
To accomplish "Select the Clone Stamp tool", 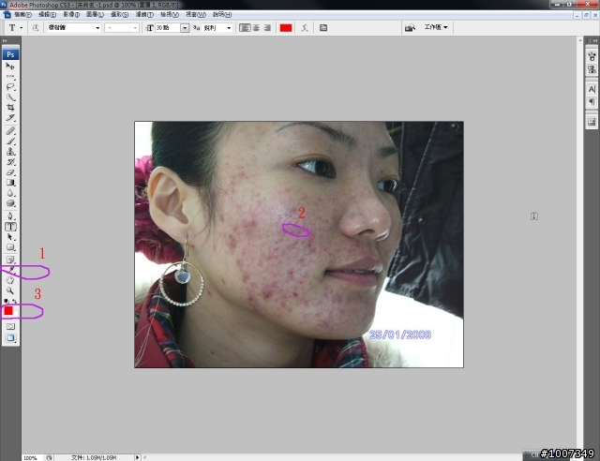I will point(10,152).
